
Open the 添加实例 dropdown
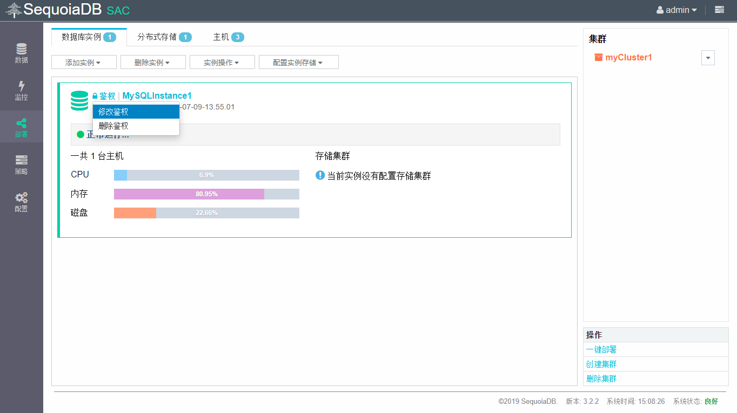[84, 63]
